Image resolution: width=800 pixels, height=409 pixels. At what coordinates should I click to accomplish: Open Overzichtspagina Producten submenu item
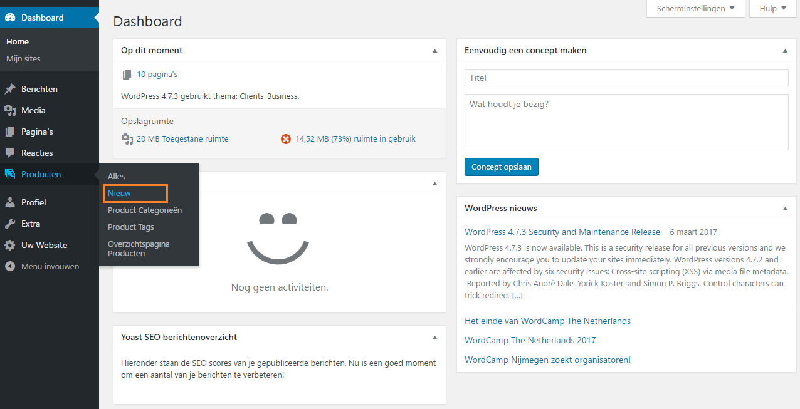[139, 249]
